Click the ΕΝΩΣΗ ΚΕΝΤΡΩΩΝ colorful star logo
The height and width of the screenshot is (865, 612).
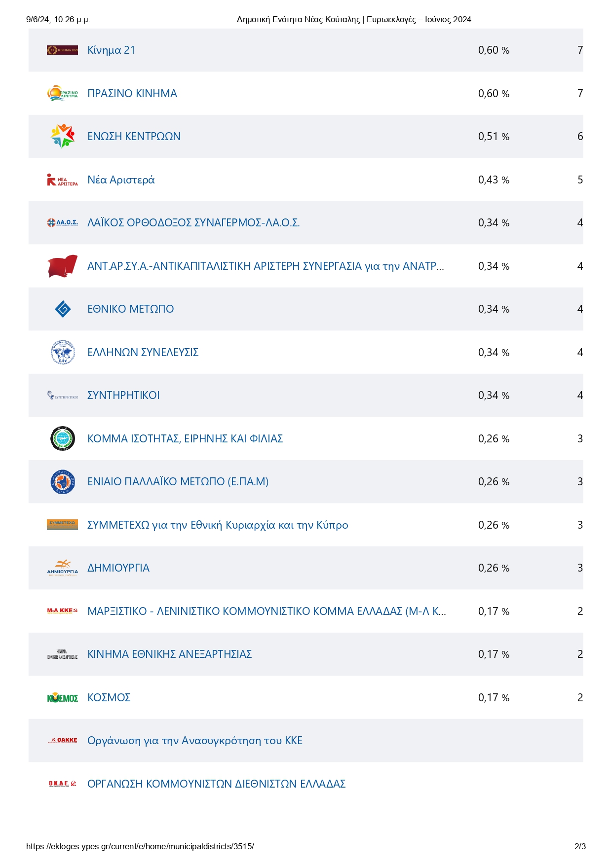pos(62,136)
